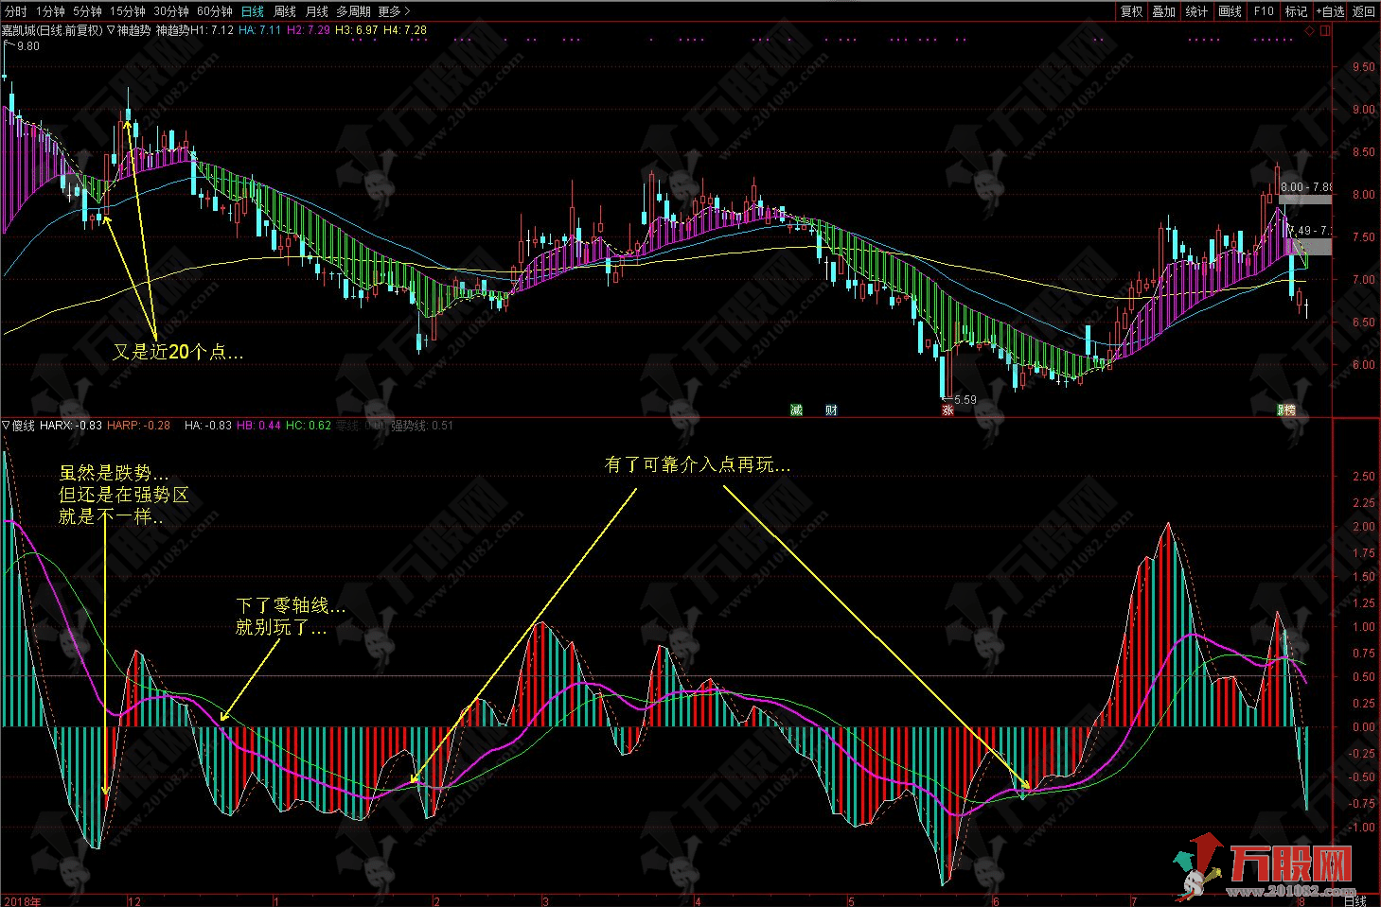This screenshot has width=1381, height=907.
Task: Click the 12 month marker on time axis
Action: (x=133, y=900)
